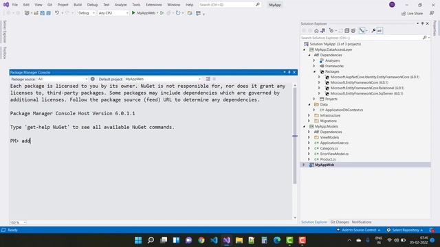
Task: Click the Open File folder toolbar icon
Action: click(x=36, y=13)
